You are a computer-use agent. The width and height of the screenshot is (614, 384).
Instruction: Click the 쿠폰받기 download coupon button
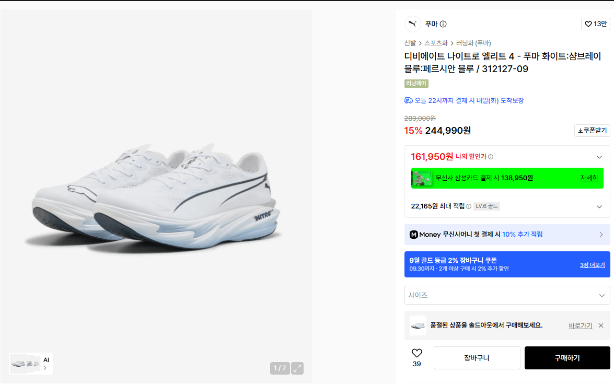[592, 130]
